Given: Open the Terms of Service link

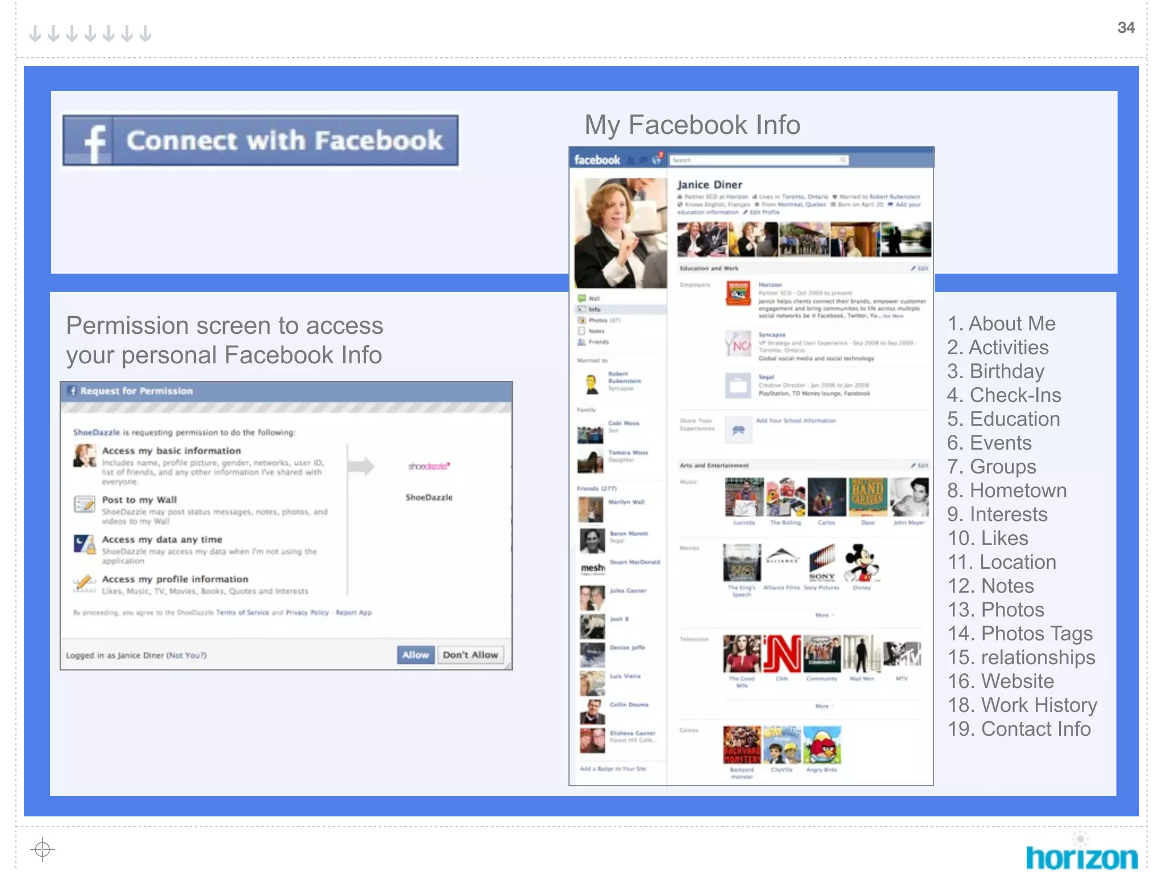Looking at the screenshot, I should coord(242,613).
